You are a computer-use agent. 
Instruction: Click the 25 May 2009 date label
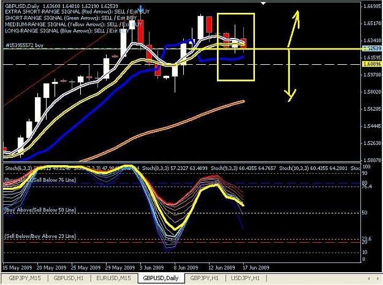86,267
